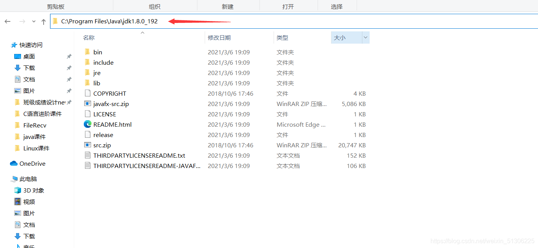The height and width of the screenshot is (248, 538).
Task: Open java课件 folder in sidebar
Action: (34, 137)
